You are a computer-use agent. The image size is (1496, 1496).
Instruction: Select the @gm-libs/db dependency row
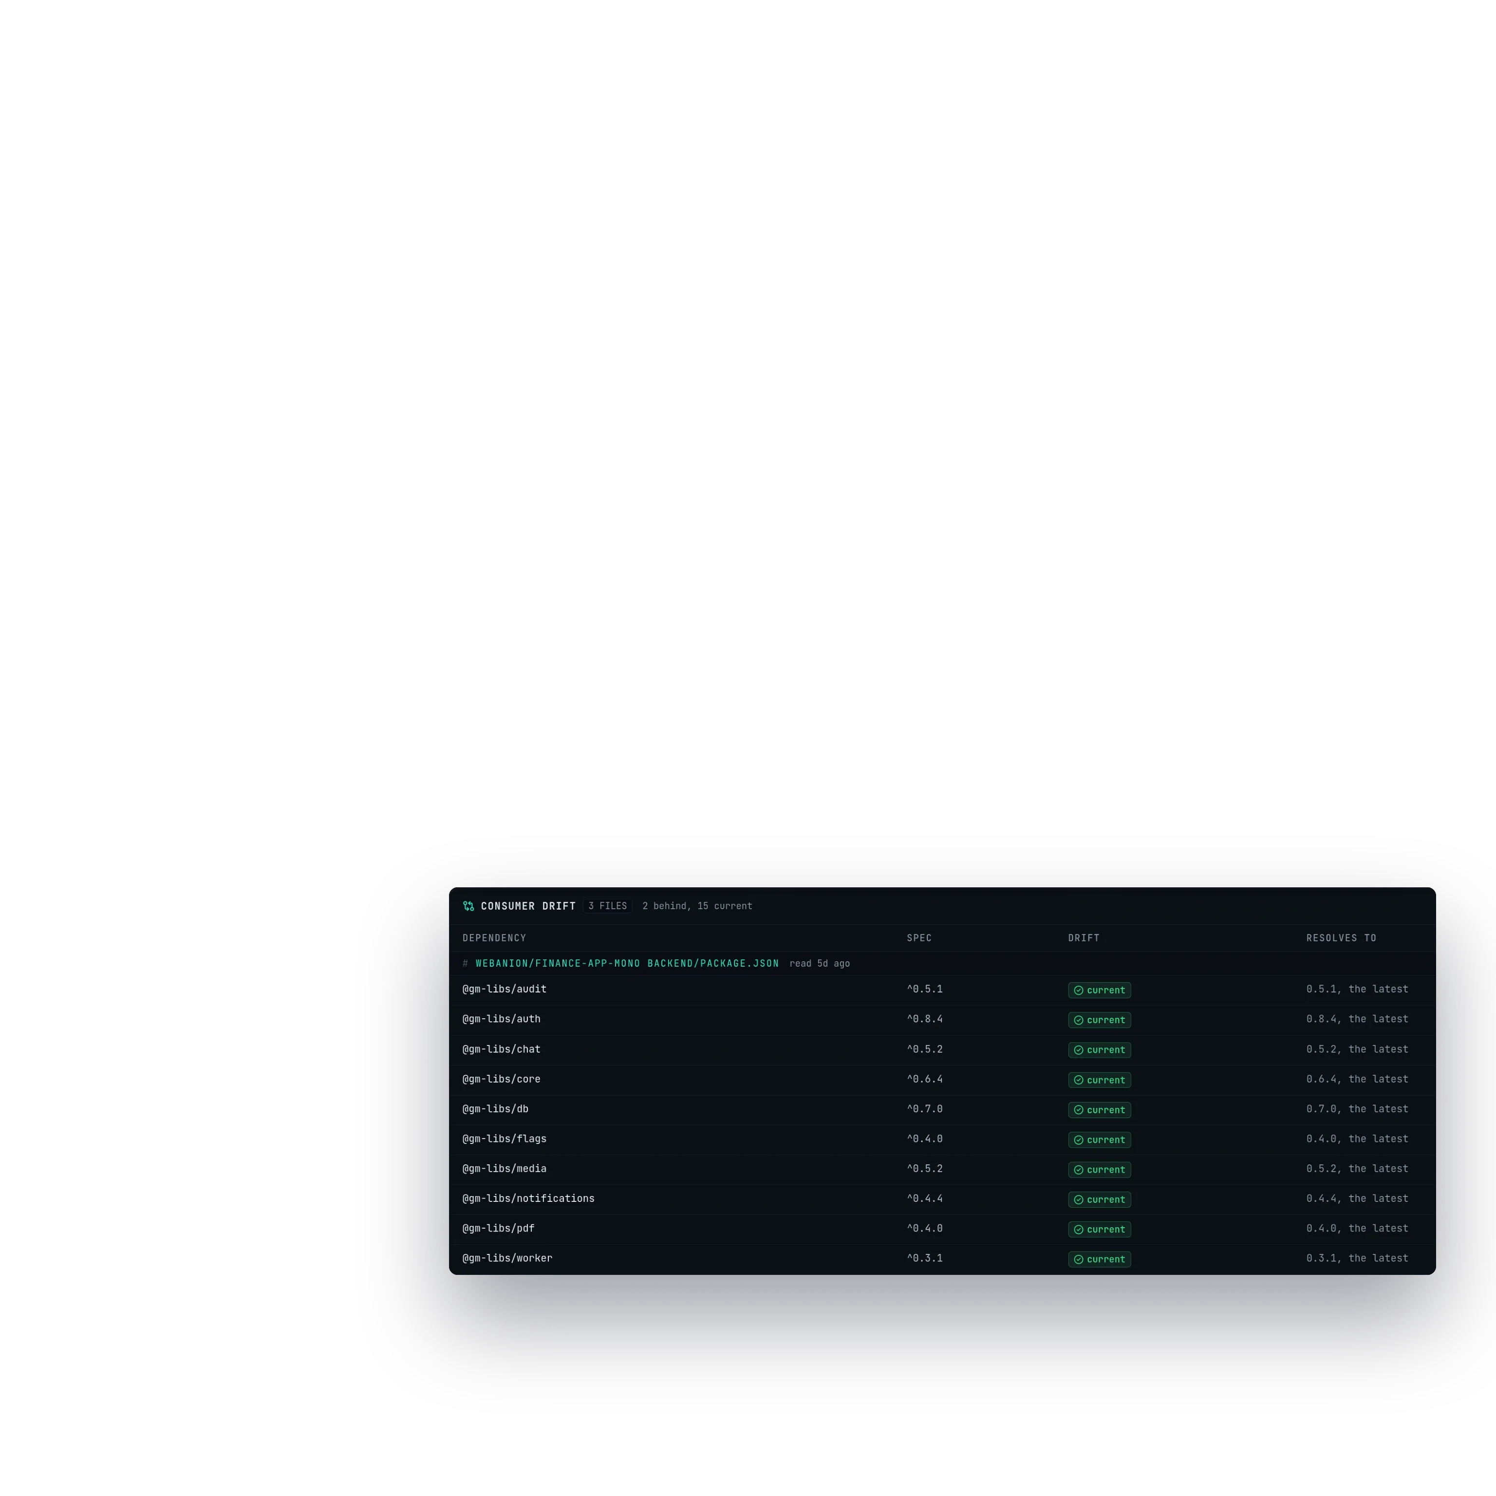point(942,1110)
